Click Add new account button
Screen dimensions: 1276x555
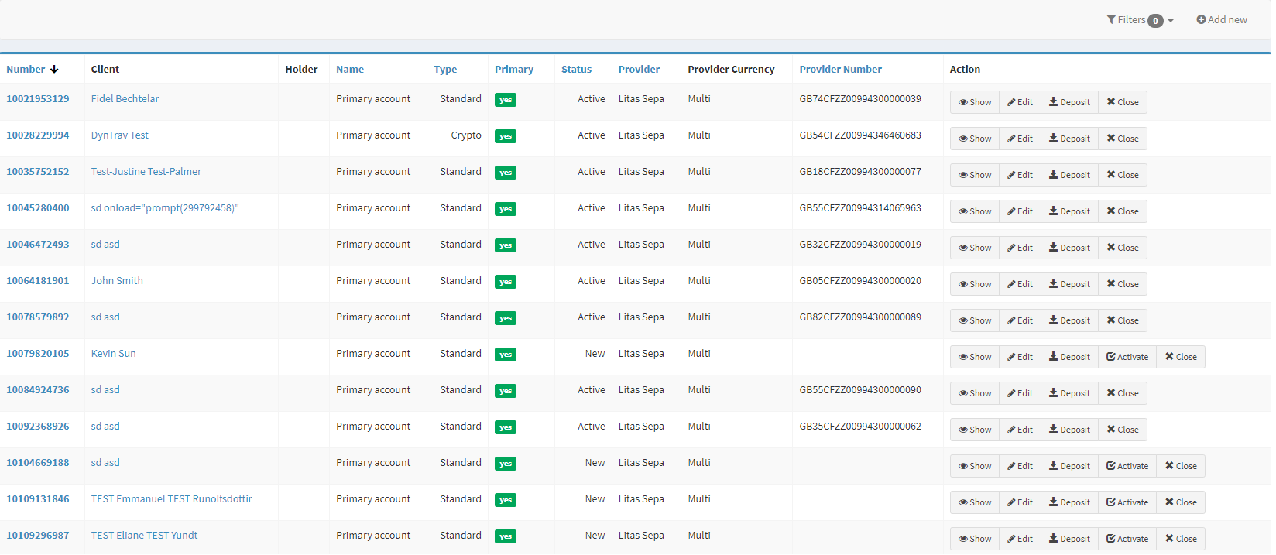pyautogui.click(x=1221, y=20)
